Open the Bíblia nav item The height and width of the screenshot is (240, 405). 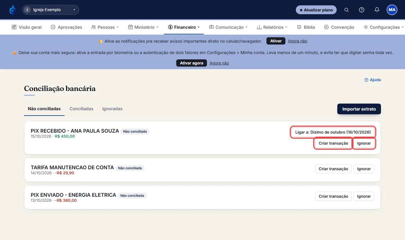(306, 27)
